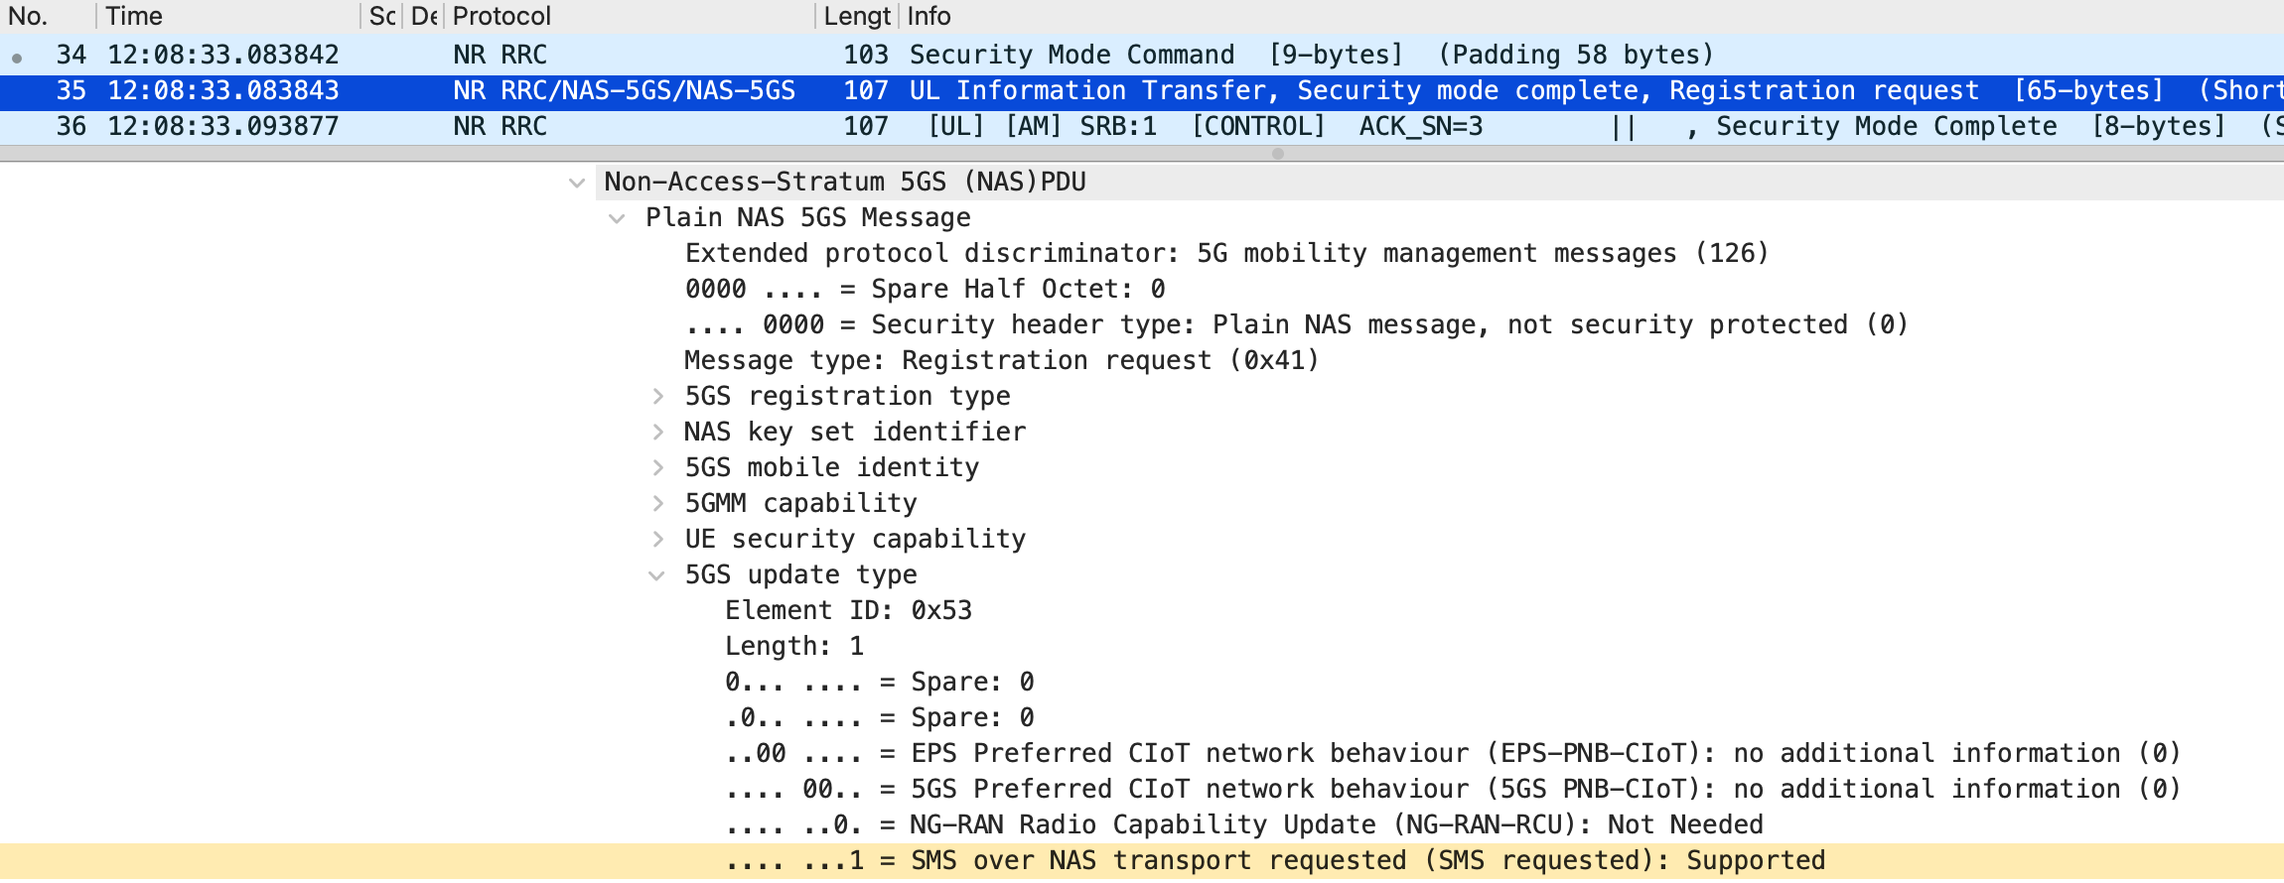Expand the 5GS mobile identity node
Viewport: 2284px width, 883px height.
click(x=657, y=467)
